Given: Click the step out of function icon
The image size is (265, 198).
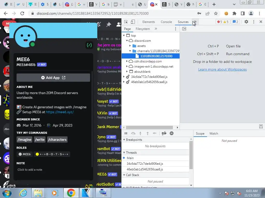Looking at the screenshot, I should tap(148, 133).
